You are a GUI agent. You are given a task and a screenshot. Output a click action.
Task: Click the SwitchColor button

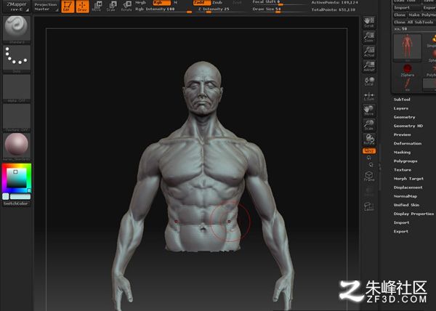tap(16, 203)
